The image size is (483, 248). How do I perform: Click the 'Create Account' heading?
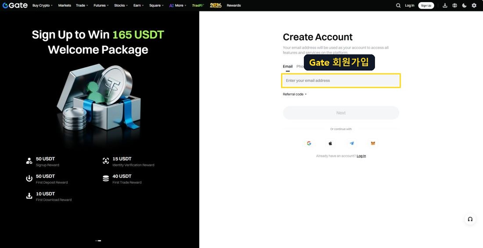[317, 37]
